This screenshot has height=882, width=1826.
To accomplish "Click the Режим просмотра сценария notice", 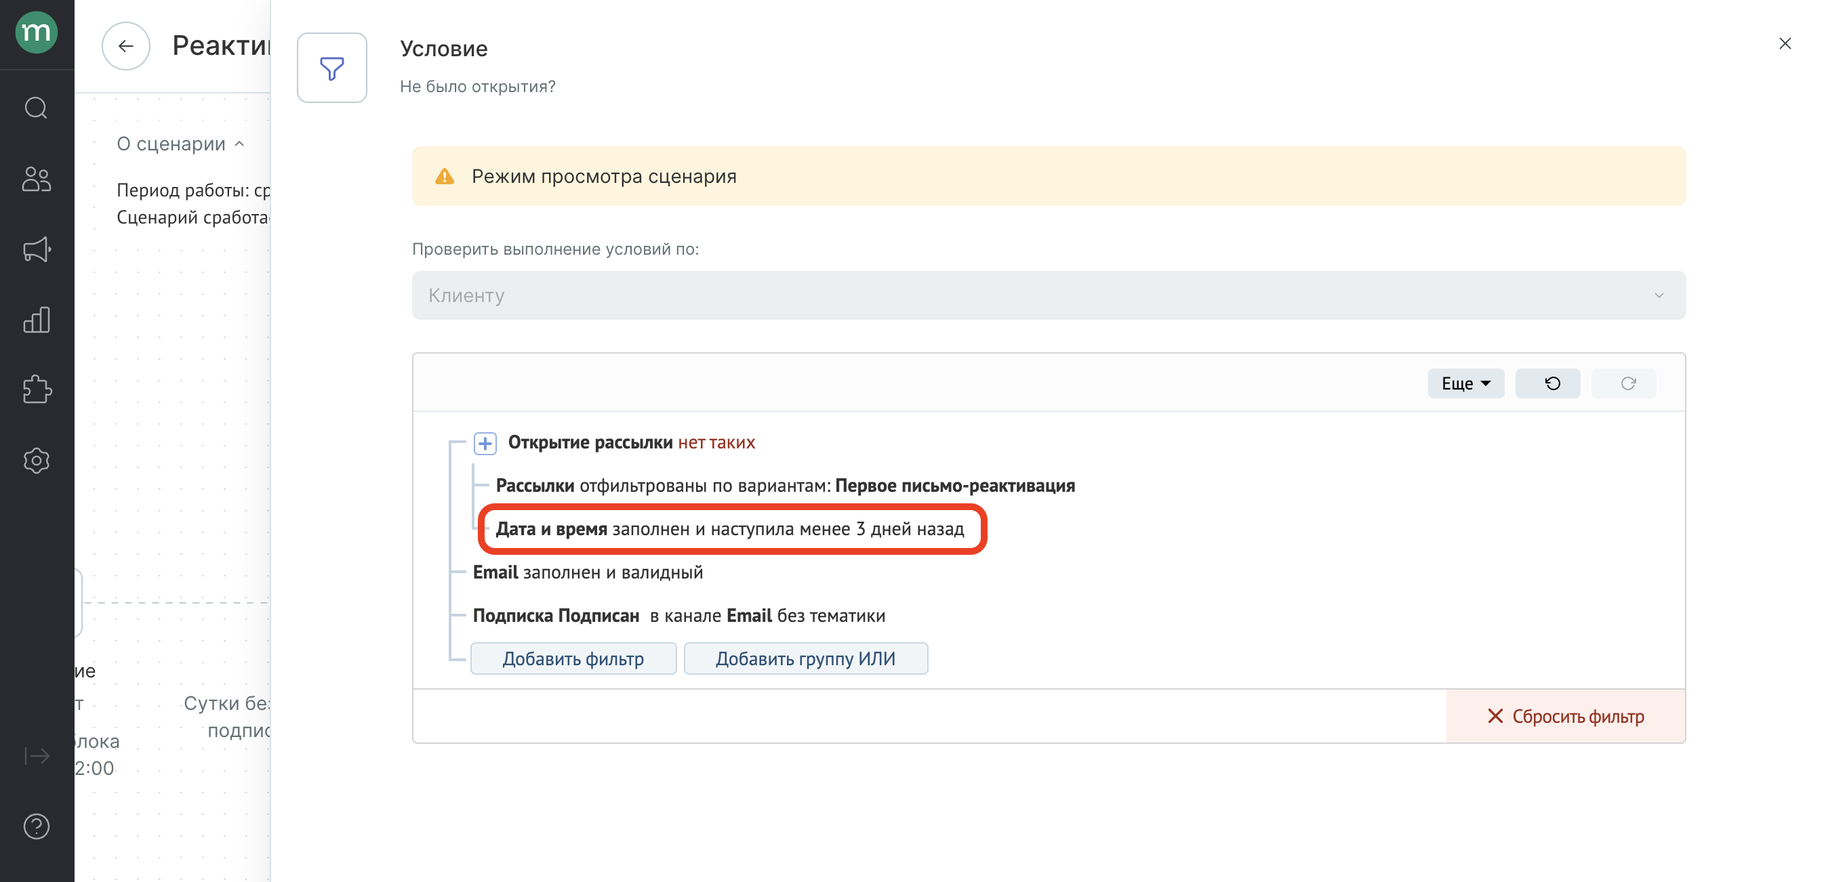I will pyautogui.click(x=1049, y=176).
